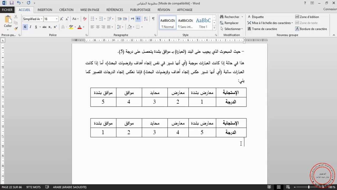This screenshot has height=190, width=337.
Task: Increase paragraph indent
Action: 125,19
